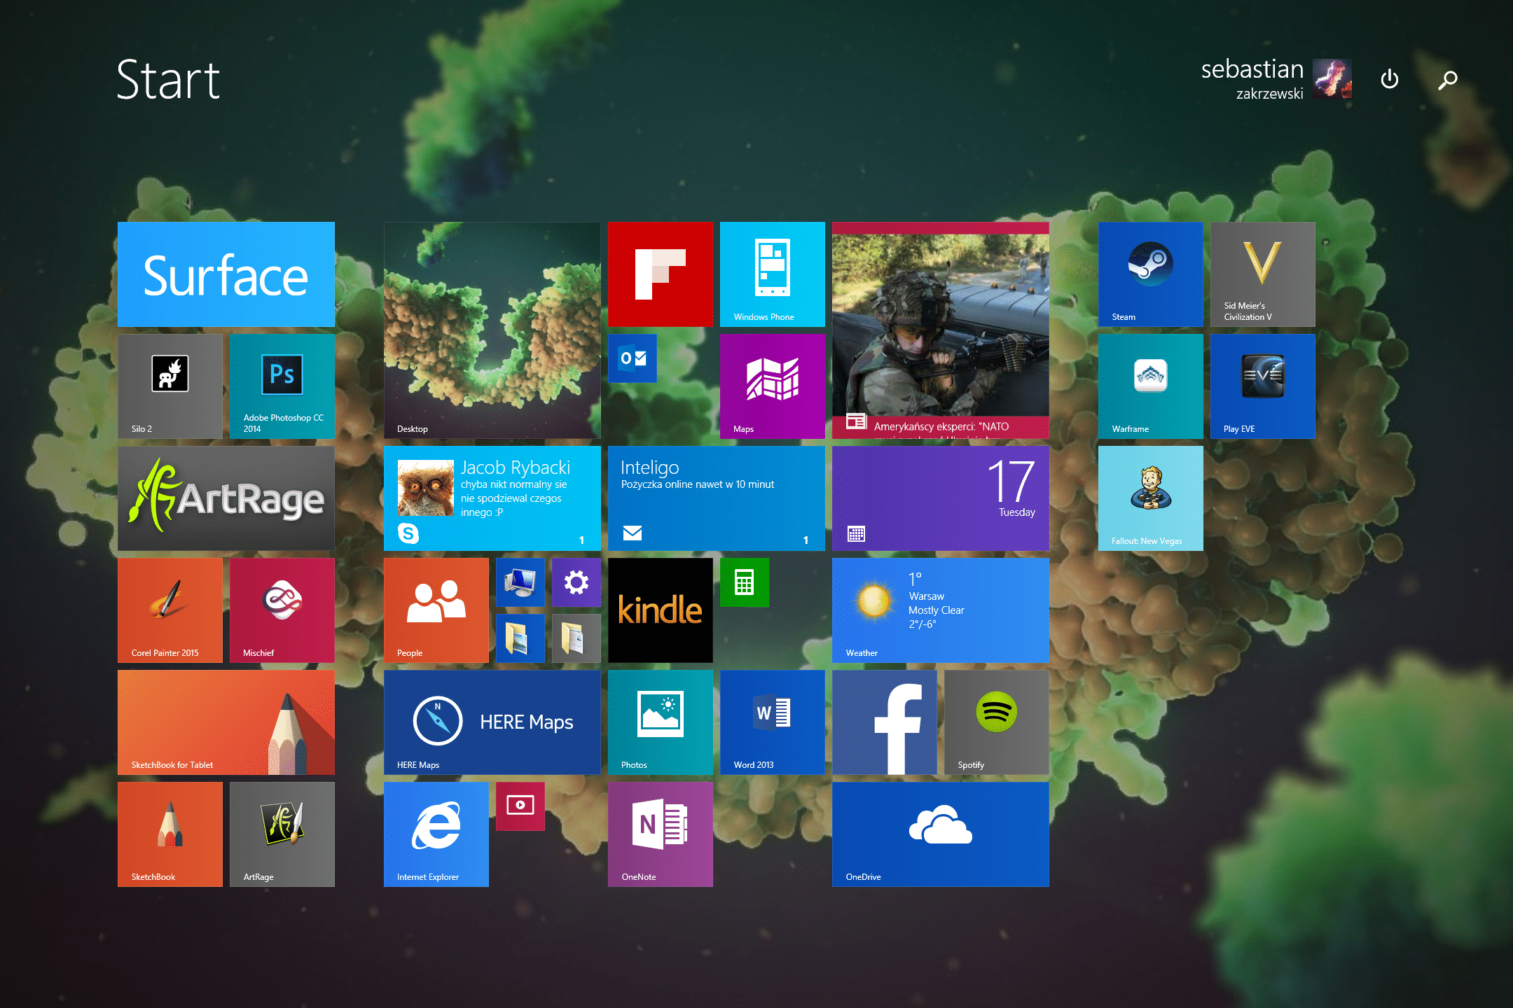The width and height of the screenshot is (1513, 1008).
Task: Open the PC settings gear tile
Action: click(576, 582)
